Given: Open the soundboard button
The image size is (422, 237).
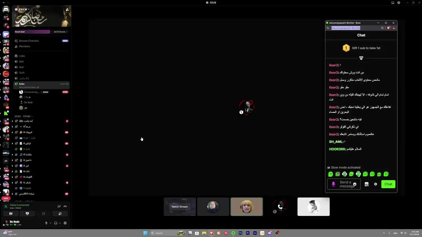Looking at the screenshot, I should [60, 214].
